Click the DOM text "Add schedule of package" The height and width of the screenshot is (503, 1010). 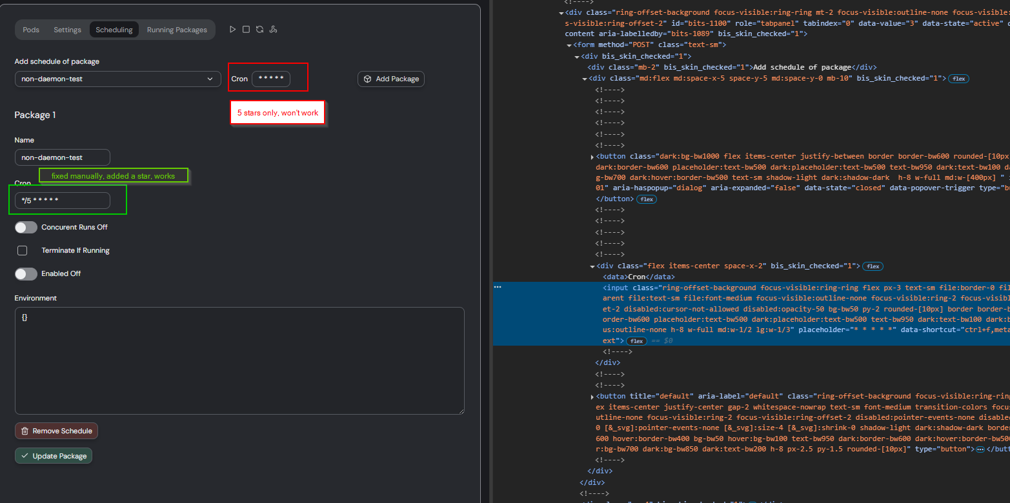(802, 67)
